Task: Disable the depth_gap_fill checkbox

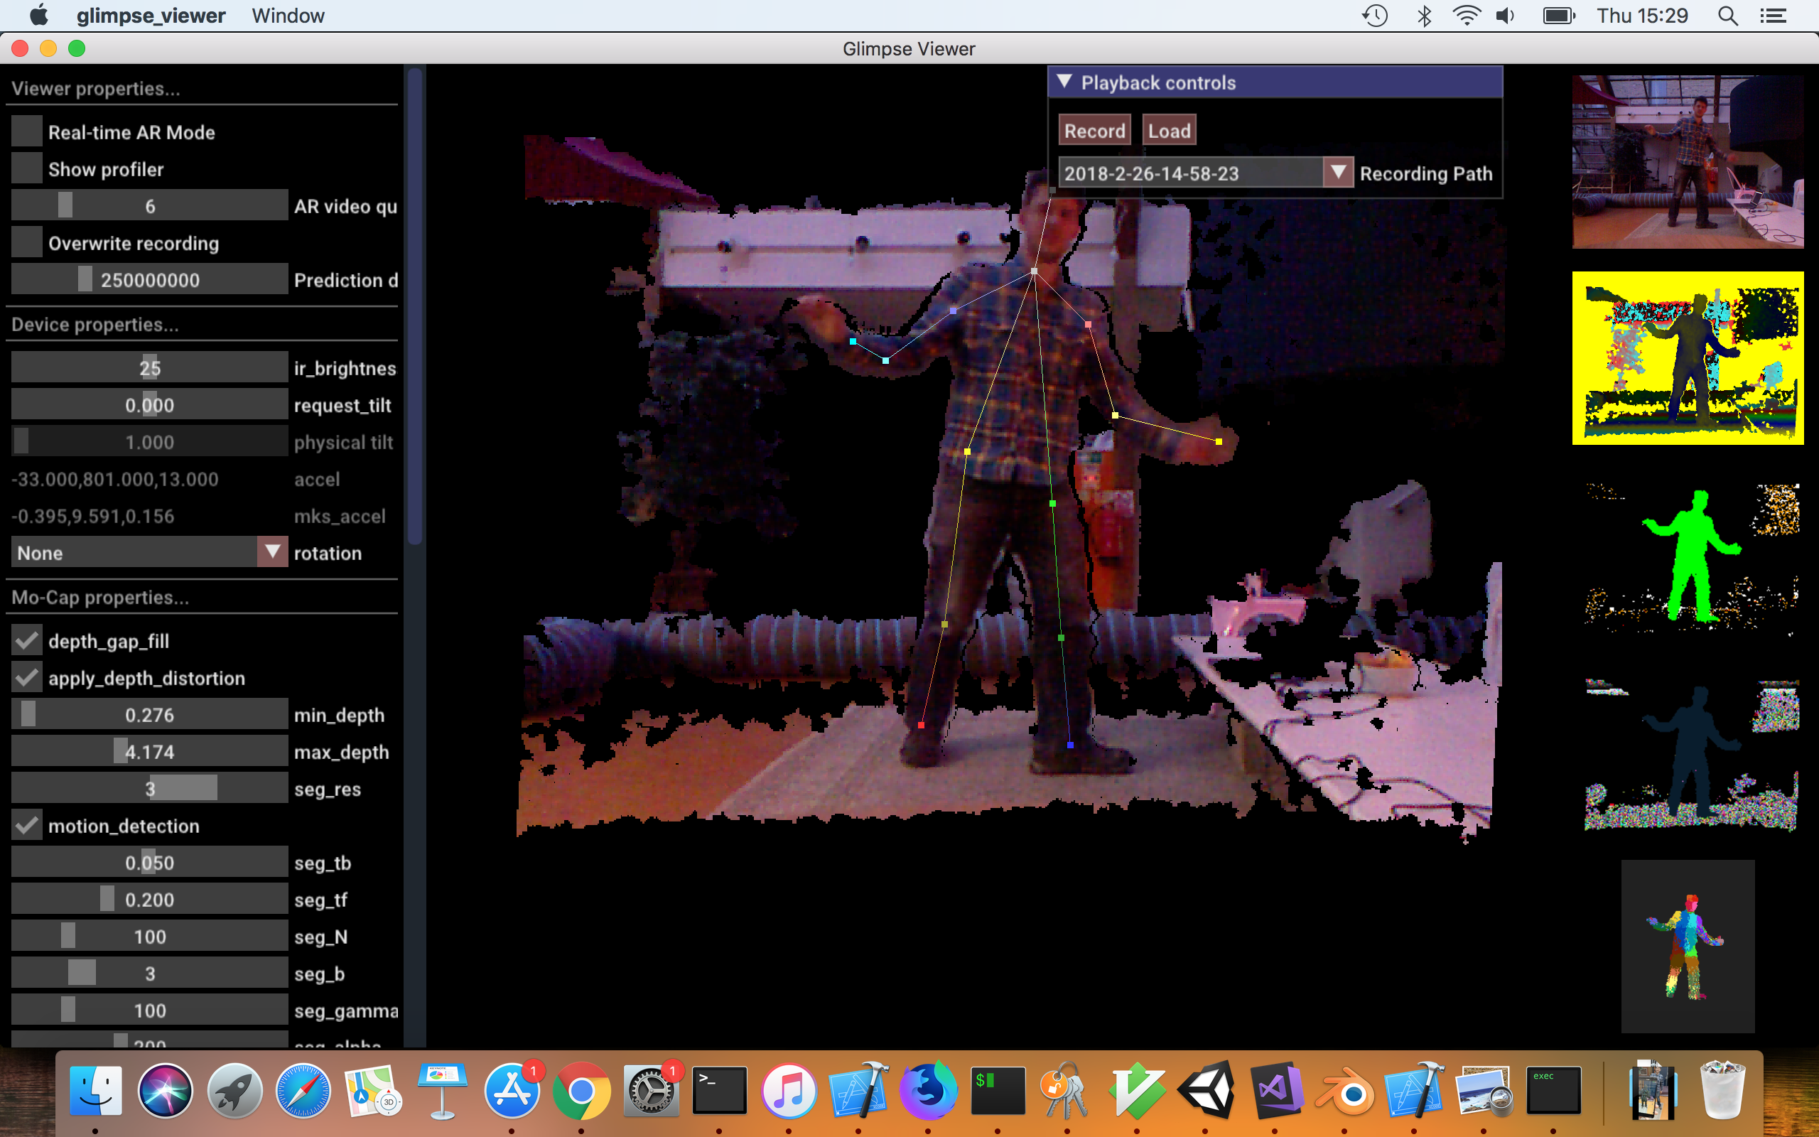Action: pyautogui.click(x=27, y=640)
